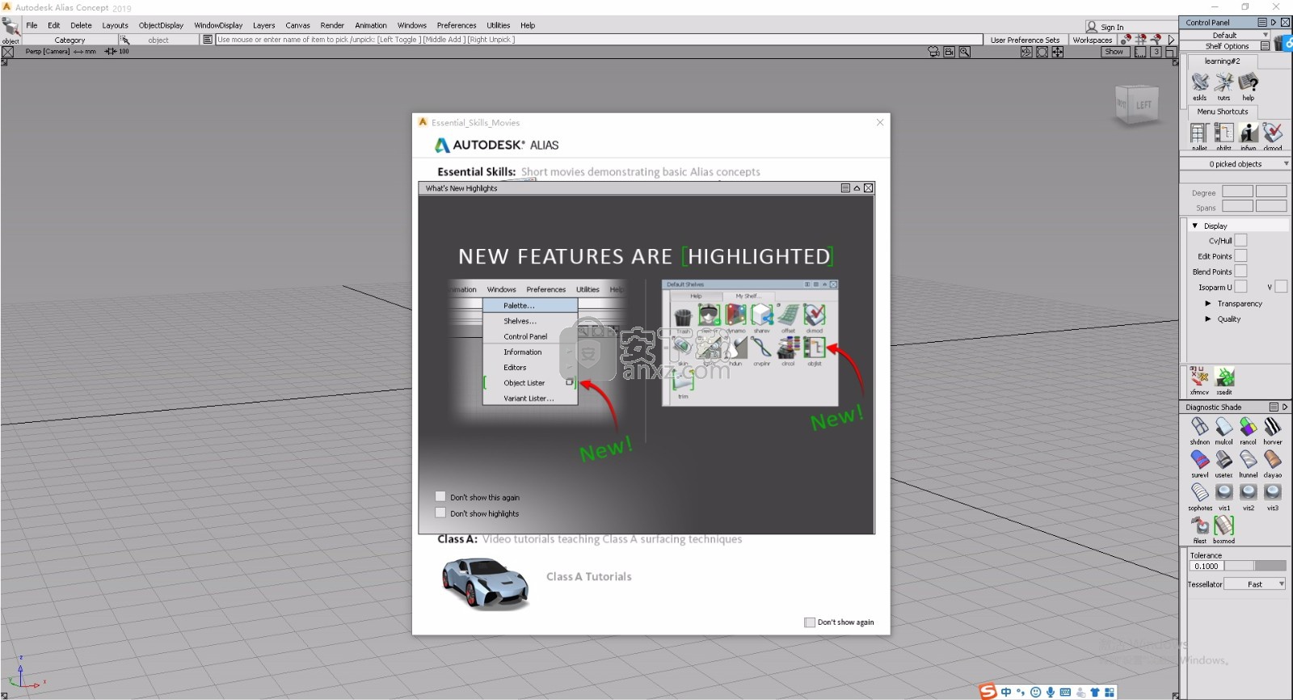Image resolution: width=1293 pixels, height=700 pixels.
Task: Toggle the Isoparm V checkbox
Action: [1281, 286]
